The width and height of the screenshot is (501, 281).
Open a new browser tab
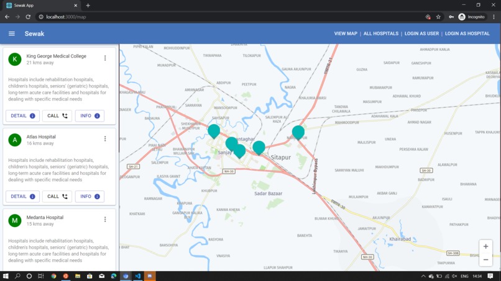tap(88, 6)
